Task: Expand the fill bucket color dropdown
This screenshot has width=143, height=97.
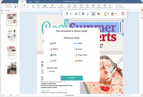Action: pyautogui.click(x=116, y=14)
